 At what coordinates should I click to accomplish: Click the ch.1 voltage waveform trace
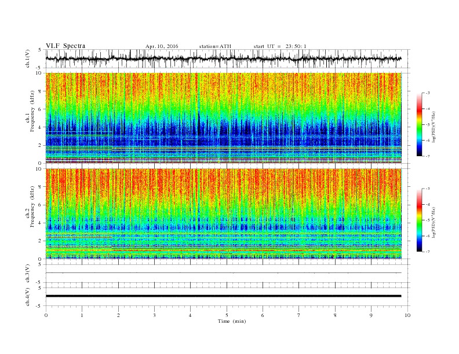pos(223,58)
